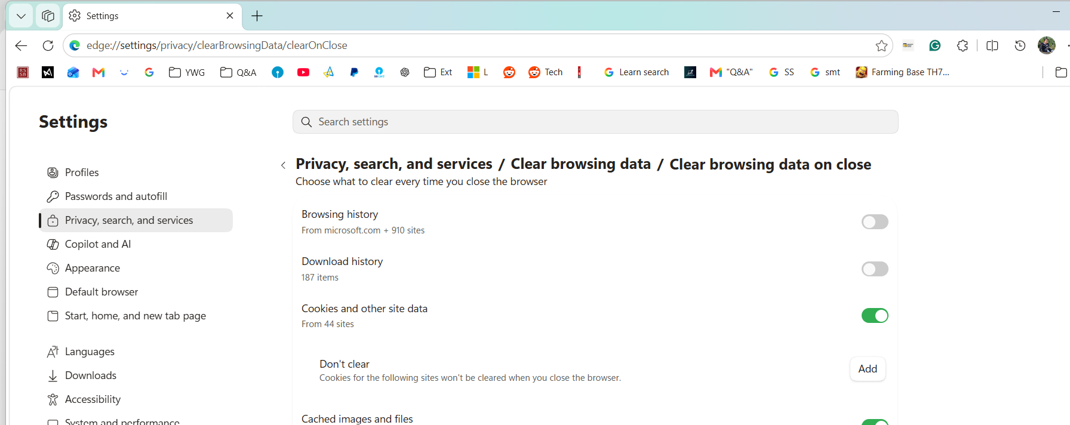Image resolution: width=1070 pixels, height=425 pixels.
Task: Open the Gmail bookmark icon beside Outlook
Action: 99,72
